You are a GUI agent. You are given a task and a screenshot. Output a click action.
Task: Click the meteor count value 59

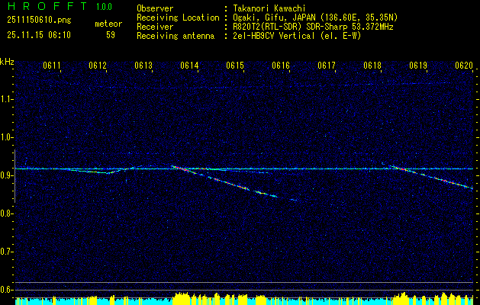[111, 35]
